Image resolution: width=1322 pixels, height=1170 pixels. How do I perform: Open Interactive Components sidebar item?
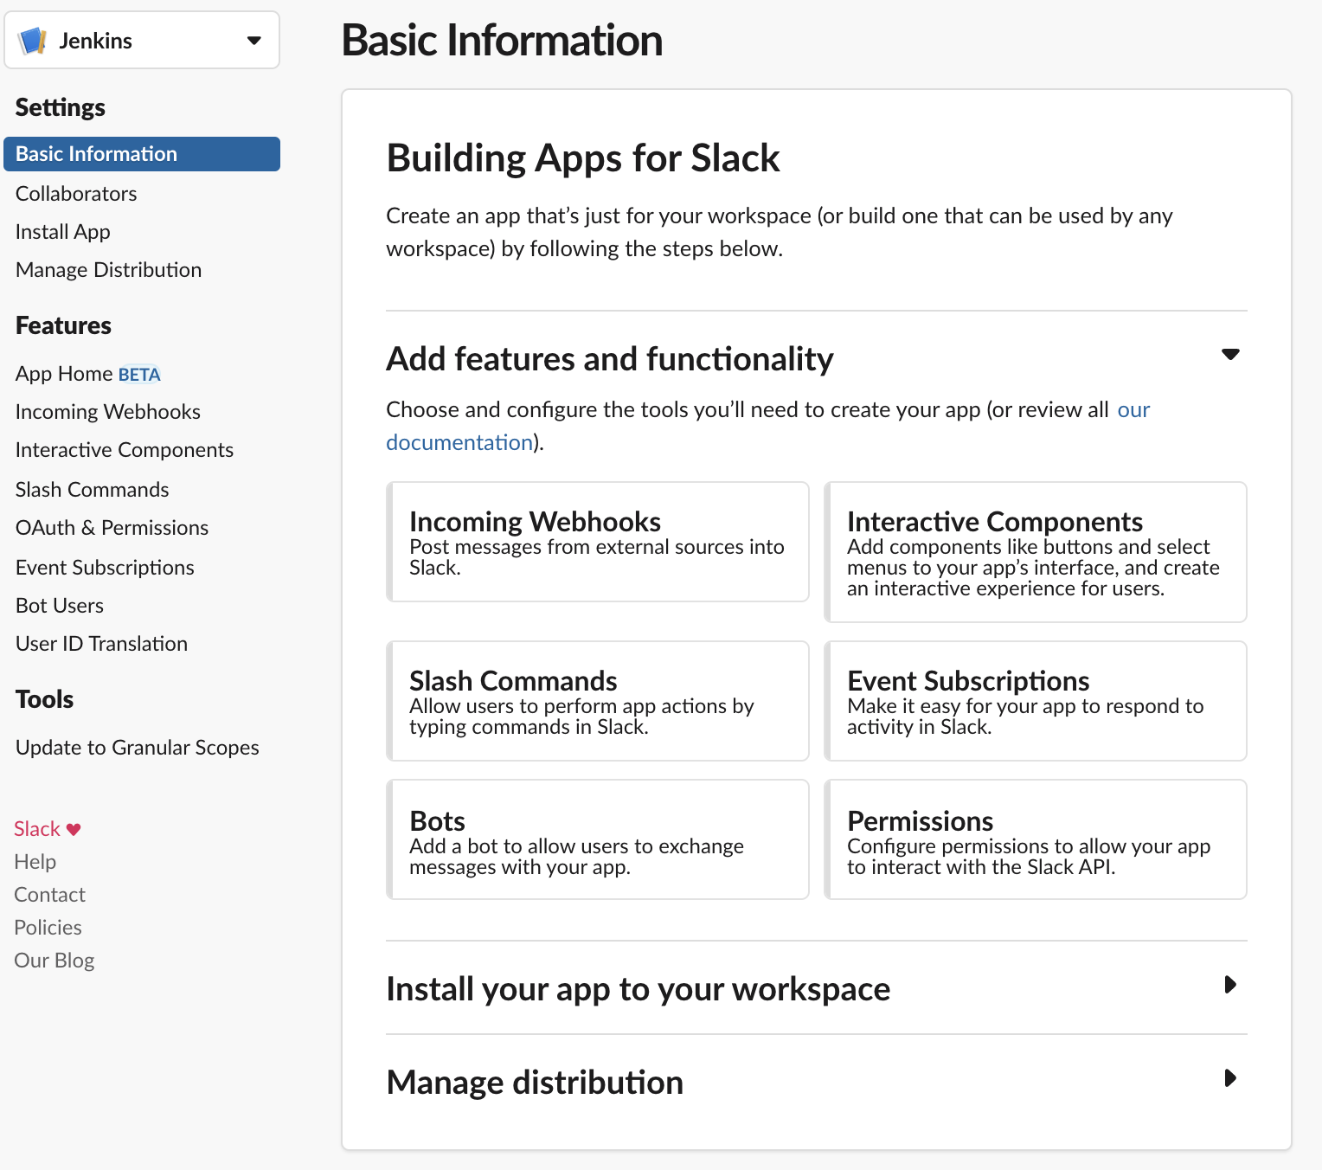[125, 450]
